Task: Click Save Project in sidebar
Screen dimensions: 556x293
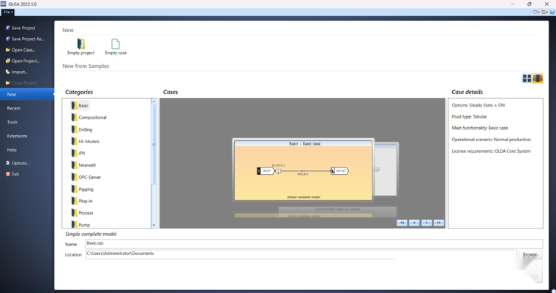Action: pyautogui.click(x=20, y=28)
